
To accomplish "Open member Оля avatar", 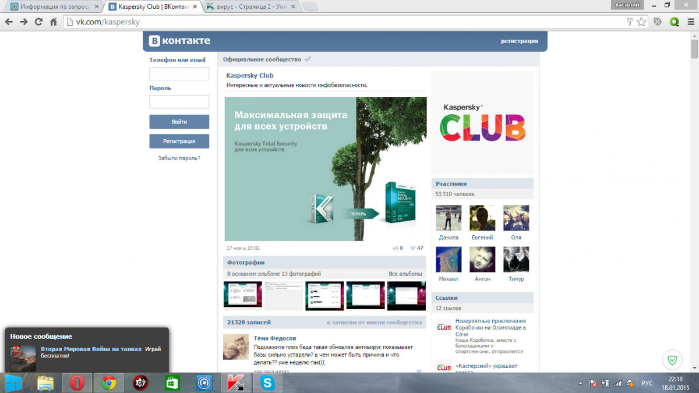I will pos(516,218).
